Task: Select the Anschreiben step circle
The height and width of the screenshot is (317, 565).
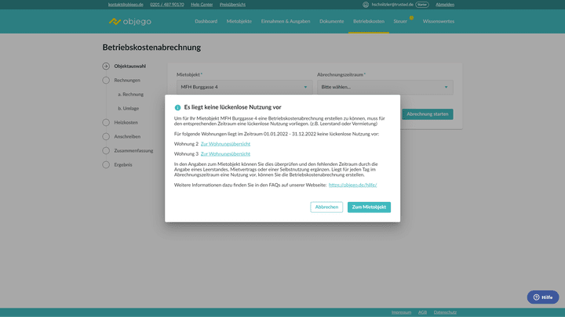Action: pos(106,136)
